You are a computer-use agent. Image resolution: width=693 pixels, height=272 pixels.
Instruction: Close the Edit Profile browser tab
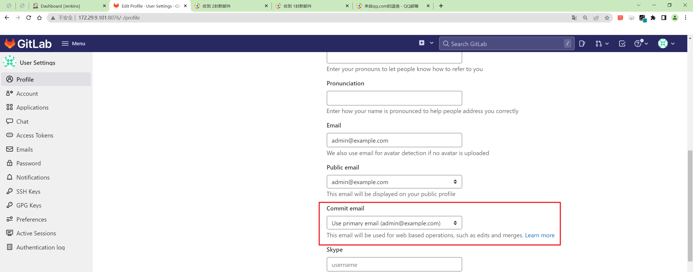(185, 6)
